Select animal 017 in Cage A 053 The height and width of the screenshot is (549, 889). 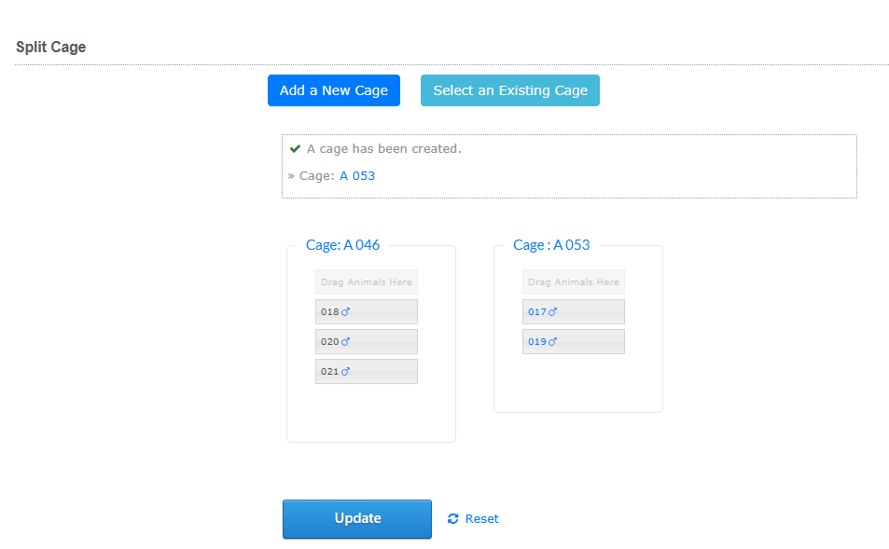coord(574,312)
